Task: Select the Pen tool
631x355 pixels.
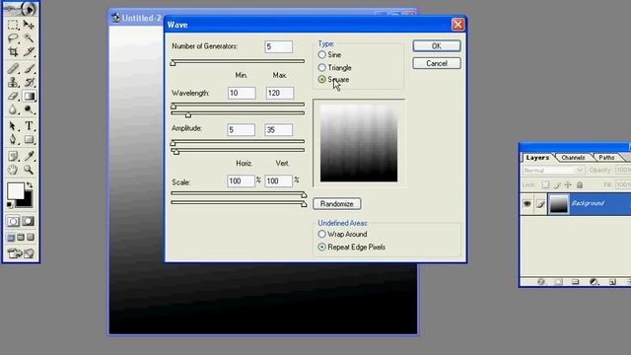Action: click(x=13, y=140)
